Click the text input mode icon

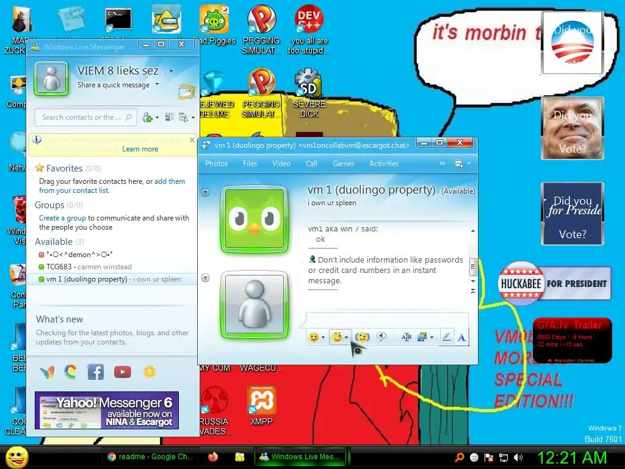[406, 337]
